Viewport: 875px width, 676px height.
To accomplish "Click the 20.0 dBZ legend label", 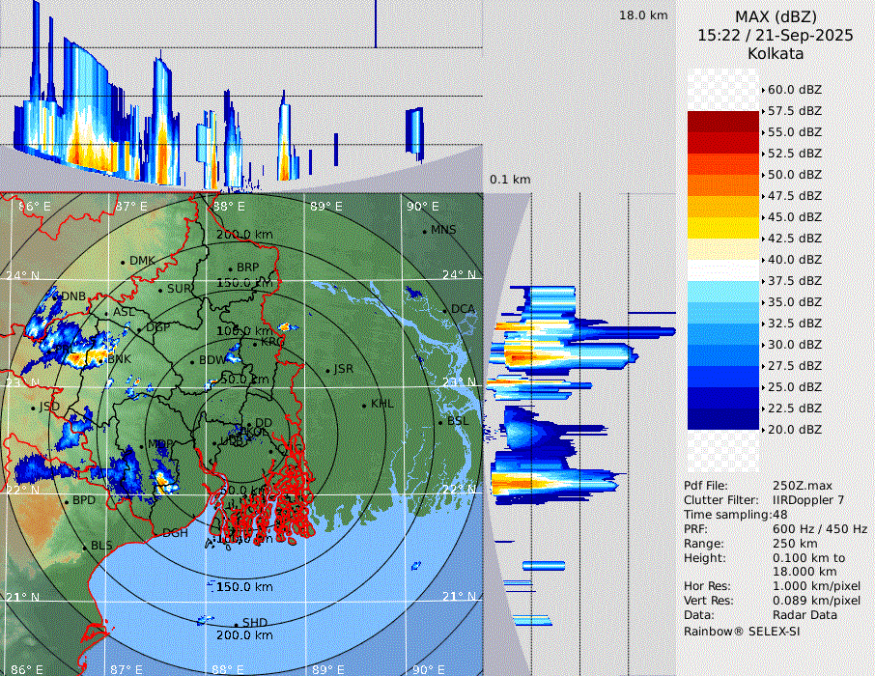I will coord(794,430).
